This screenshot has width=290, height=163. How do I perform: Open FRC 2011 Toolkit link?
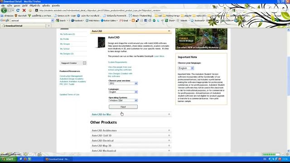[67, 84]
